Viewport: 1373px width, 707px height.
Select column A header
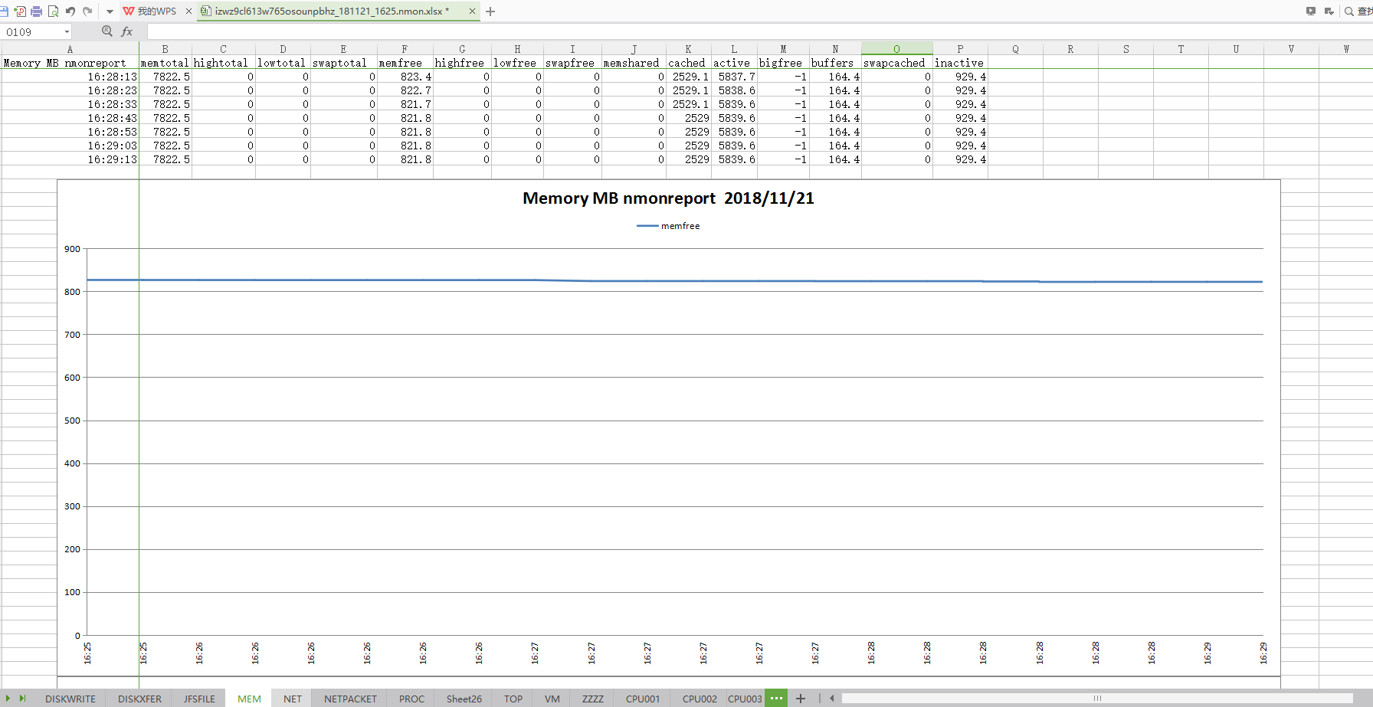pos(70,49)
